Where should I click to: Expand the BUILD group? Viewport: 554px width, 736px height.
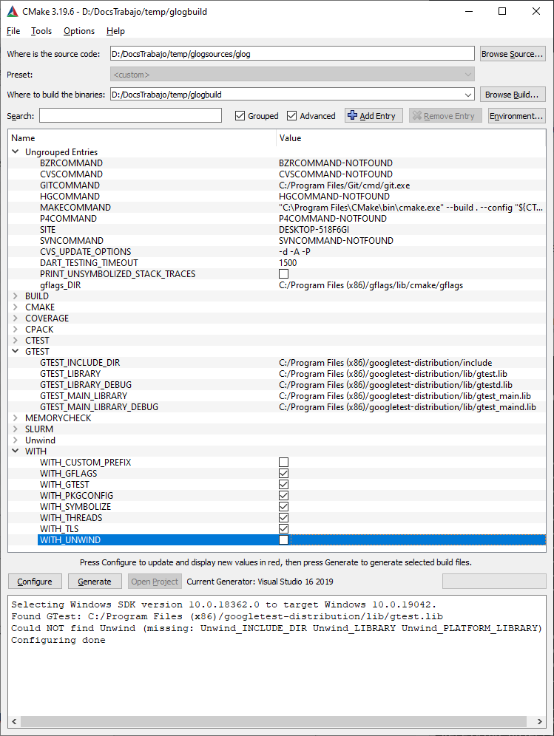point(16,296)
